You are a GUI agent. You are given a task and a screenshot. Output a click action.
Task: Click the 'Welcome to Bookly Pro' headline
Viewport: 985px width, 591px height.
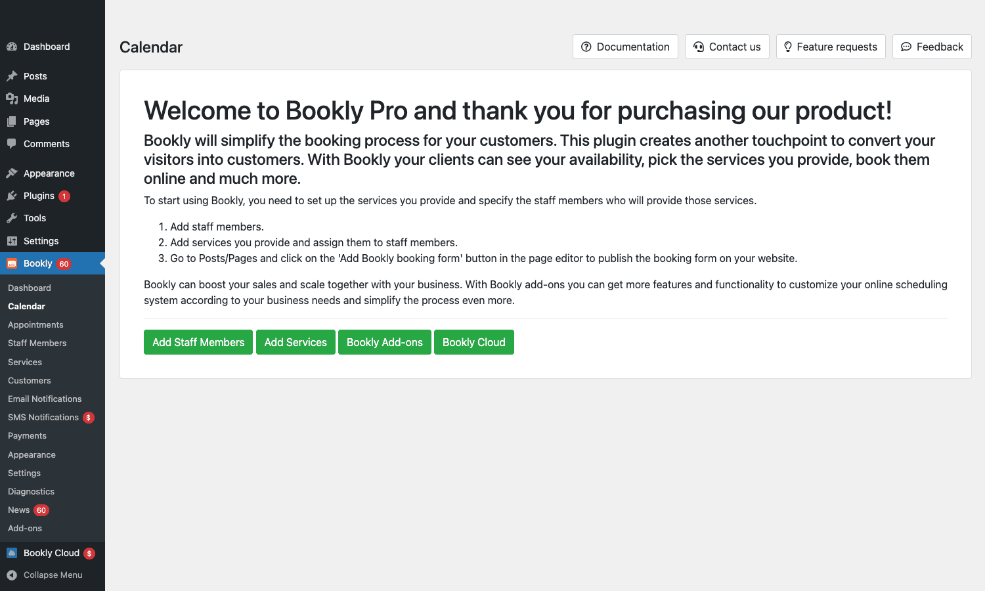(517, 111)
